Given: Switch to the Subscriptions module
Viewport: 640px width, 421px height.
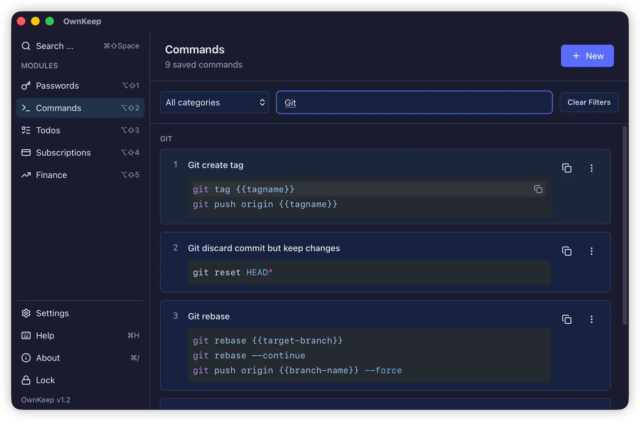Looking at the screenshot, I should coord(80,153).
